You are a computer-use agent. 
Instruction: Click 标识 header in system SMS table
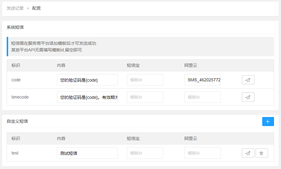click(16, 65)
